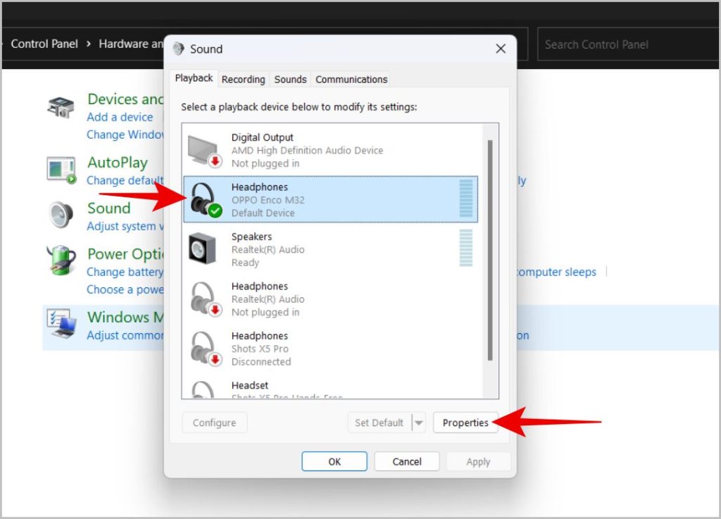Click Adjust commonly used mobility settings link

[x=125, y=335]
